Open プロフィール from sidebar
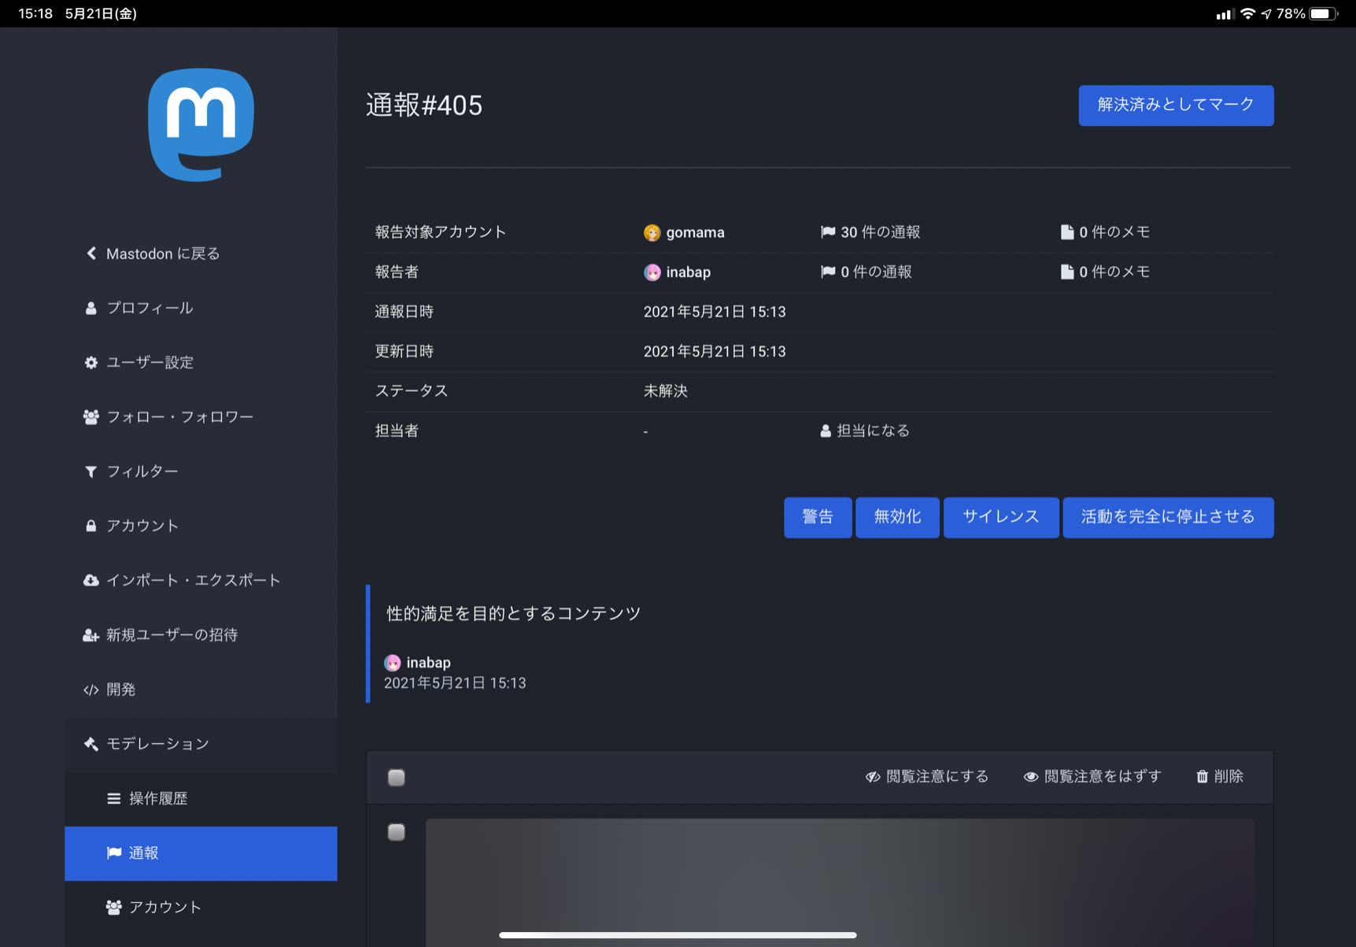1356x947 pixels. (x=139, y=308)
